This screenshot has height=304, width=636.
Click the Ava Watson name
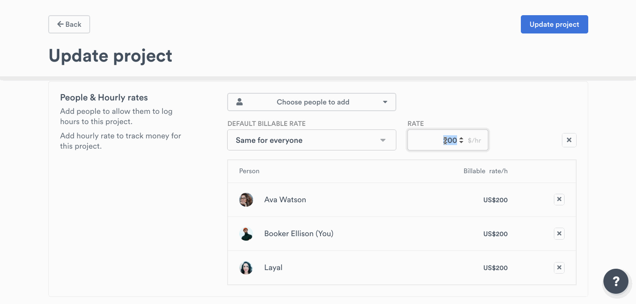285,200
